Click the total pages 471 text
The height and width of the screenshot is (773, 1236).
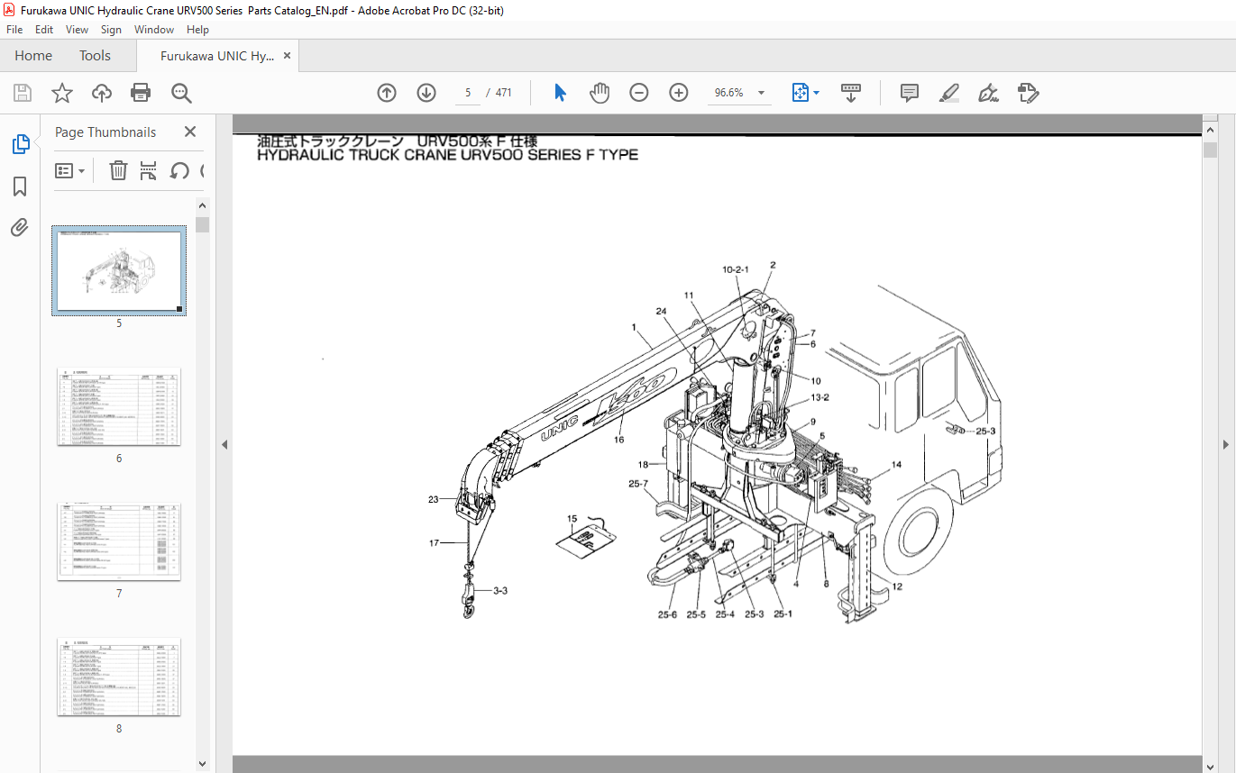tap(504, 93)
